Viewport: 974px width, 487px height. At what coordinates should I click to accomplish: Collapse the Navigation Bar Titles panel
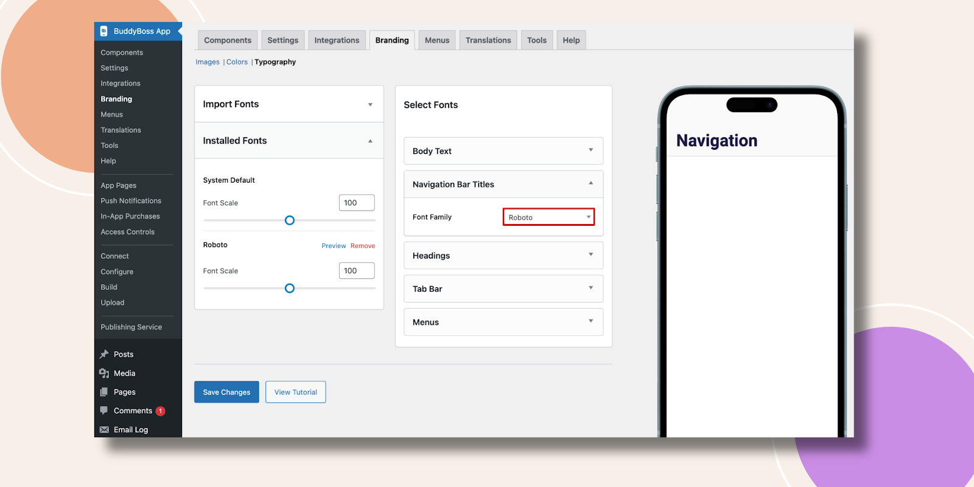pyautogui.click(x=503, y=184)
